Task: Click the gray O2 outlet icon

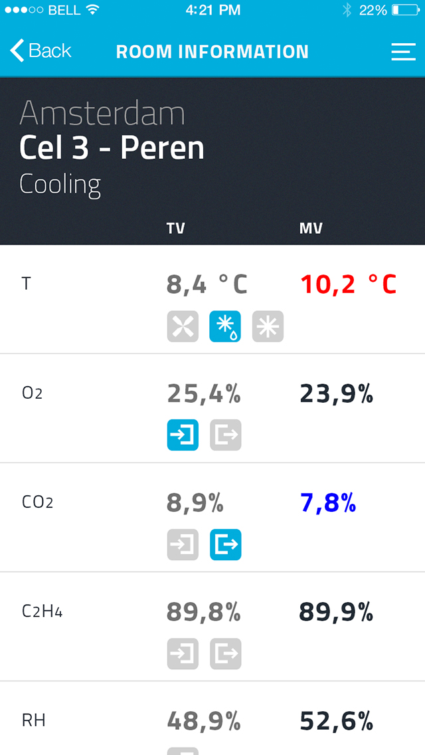Action: tap(225, 435)
